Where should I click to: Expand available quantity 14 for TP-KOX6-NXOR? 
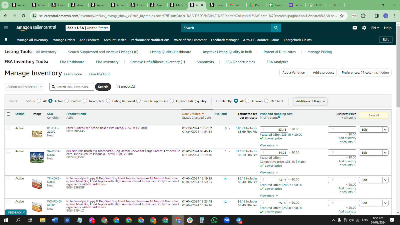pos(229,179)
